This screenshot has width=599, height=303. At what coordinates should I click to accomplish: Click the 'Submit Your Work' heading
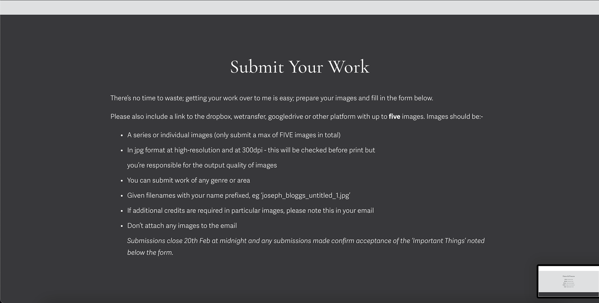coord(300,67)
